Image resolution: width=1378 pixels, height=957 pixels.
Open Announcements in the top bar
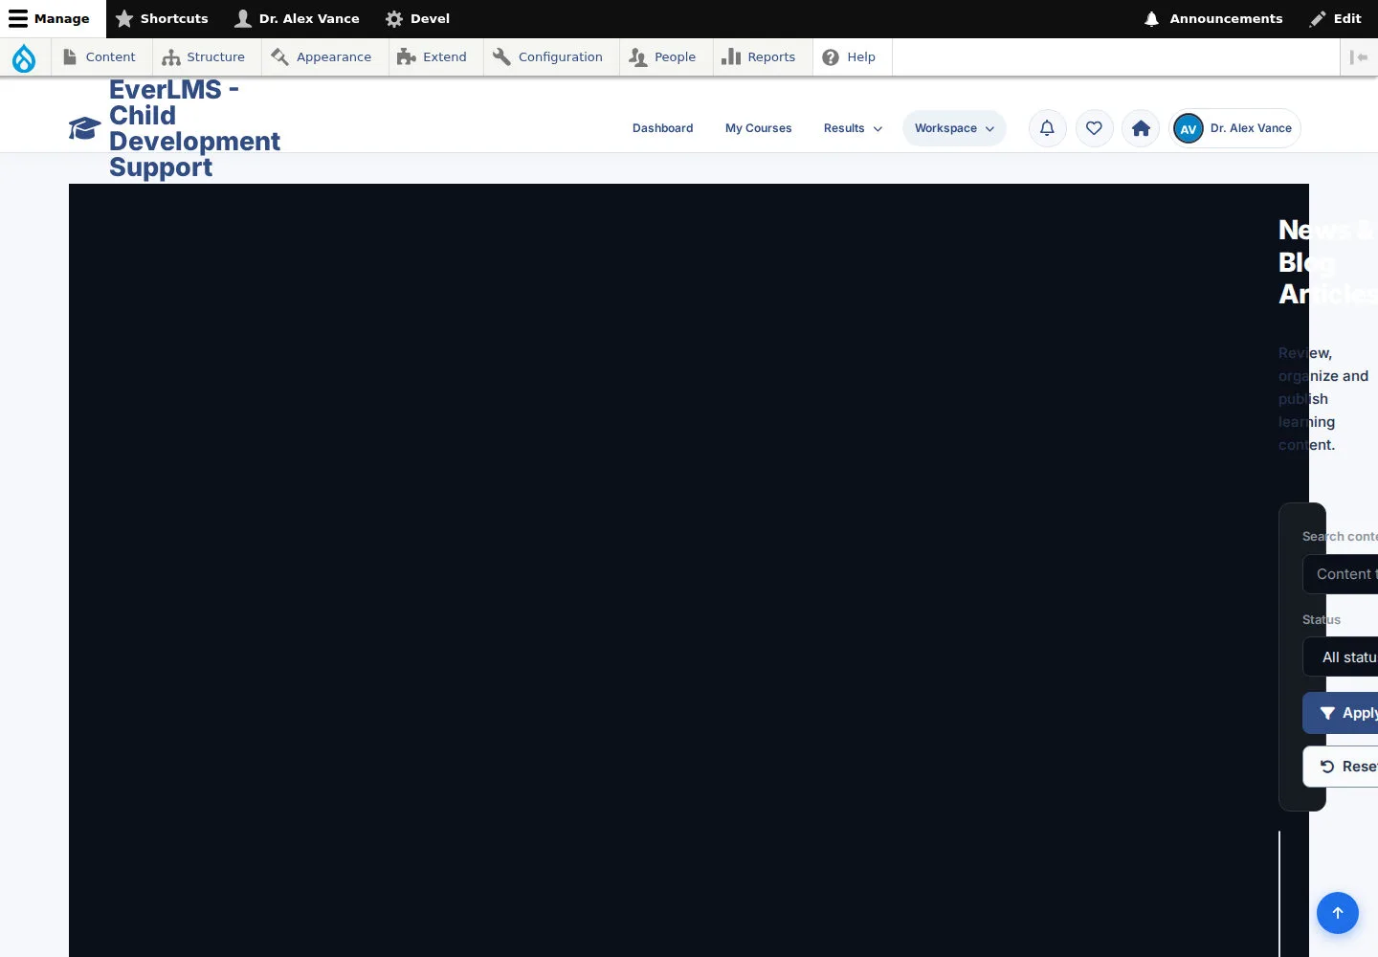[1213, 19]
